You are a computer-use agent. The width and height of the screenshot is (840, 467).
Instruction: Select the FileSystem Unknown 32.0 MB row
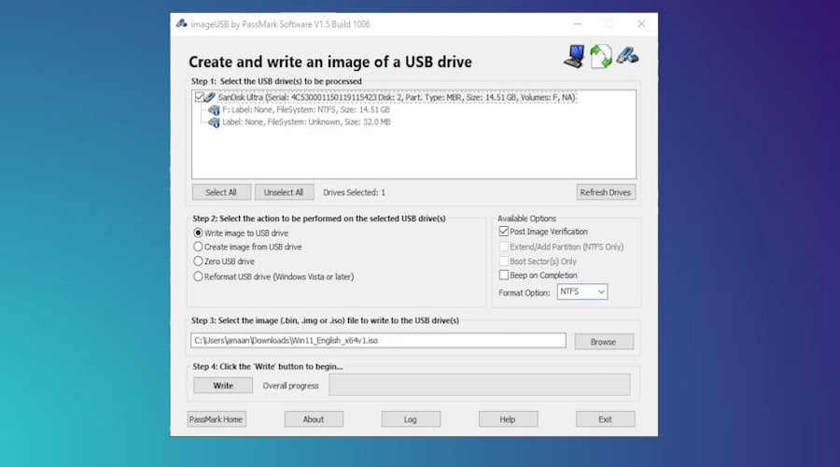coord(306,122)
